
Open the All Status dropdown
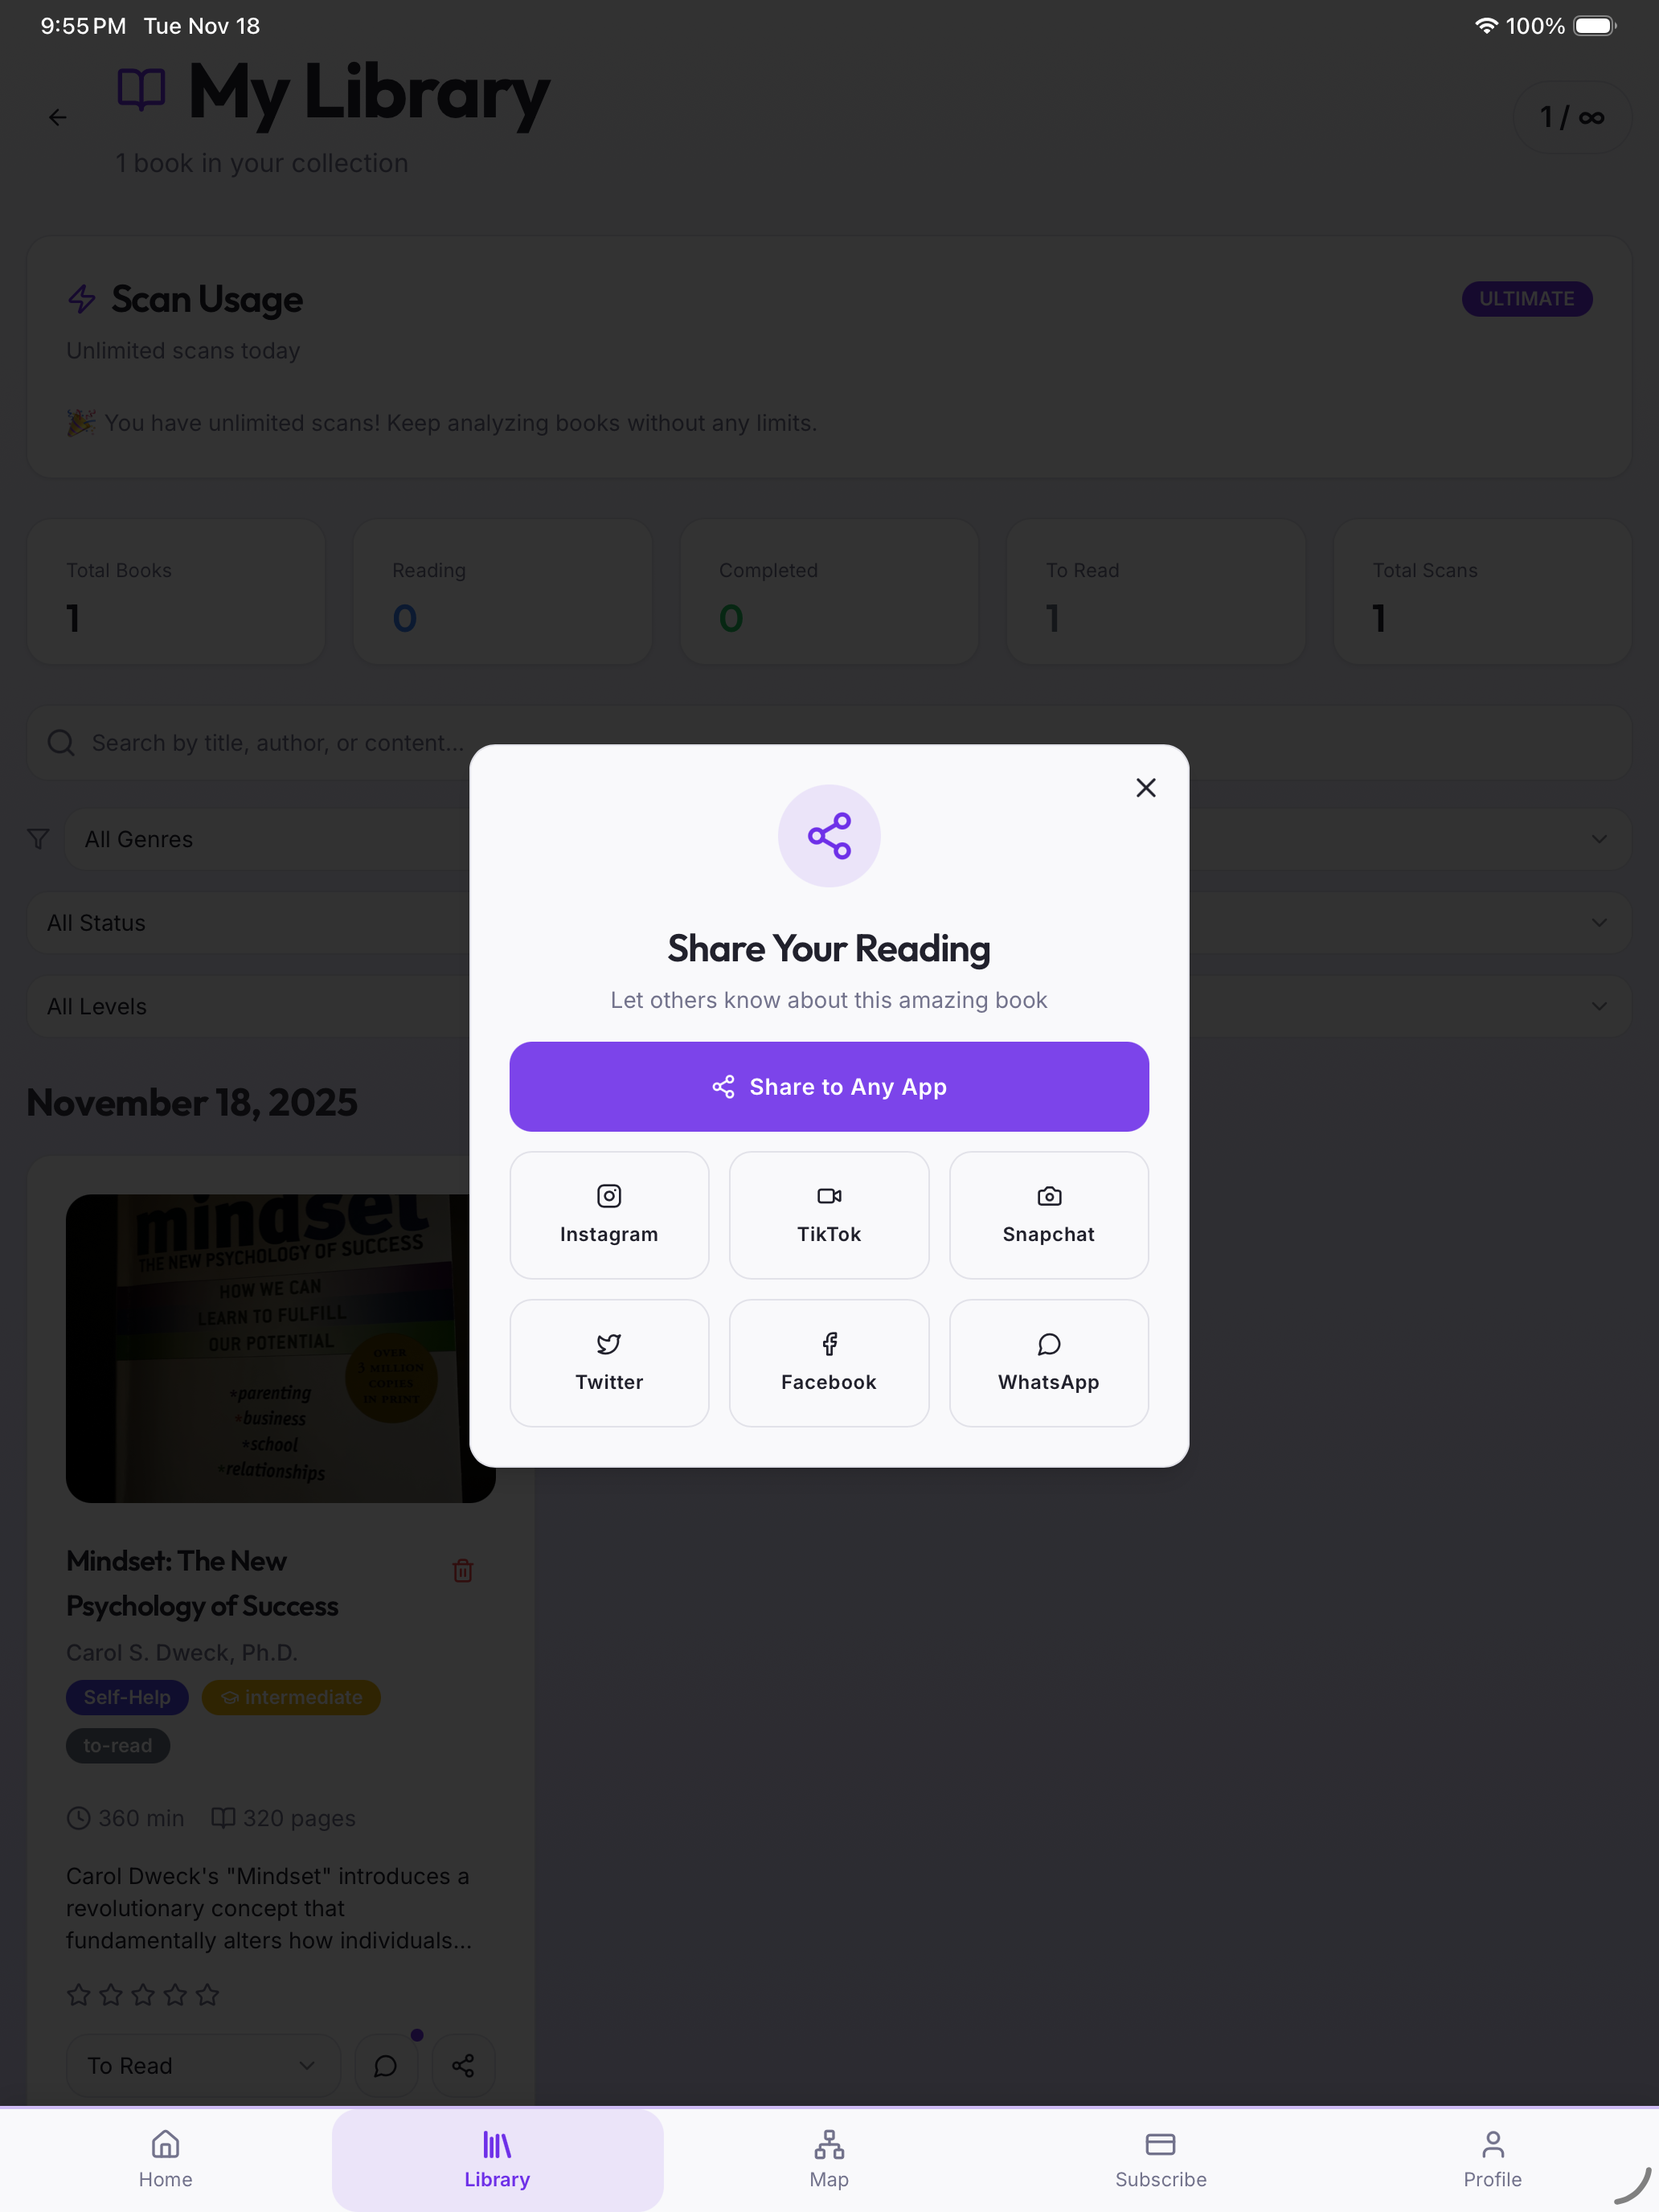(x=828, y=922)
